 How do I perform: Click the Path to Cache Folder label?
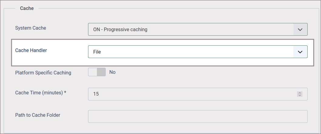pos(38,115)
